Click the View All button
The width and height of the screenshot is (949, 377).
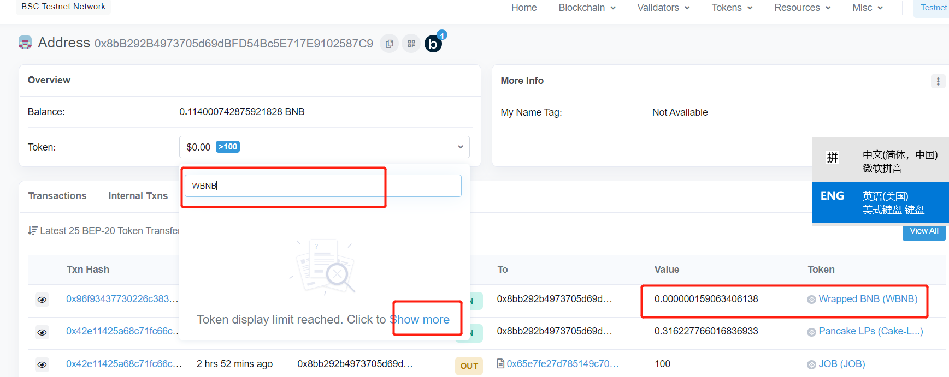pos(924,232)
